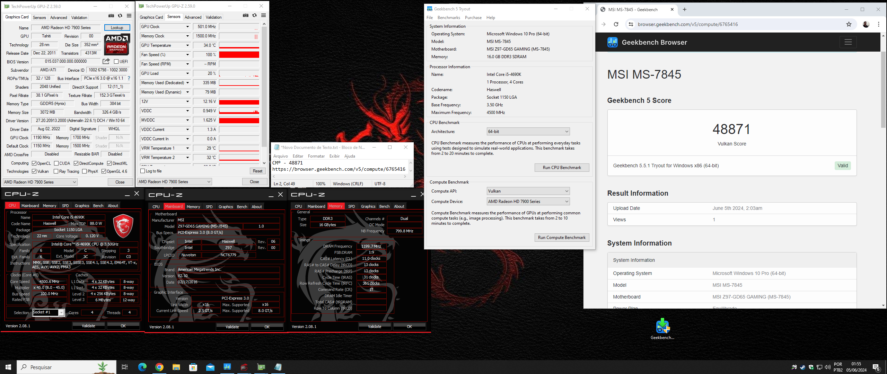Open the Purchase menu in Geekbench

(x=473, y=18)
